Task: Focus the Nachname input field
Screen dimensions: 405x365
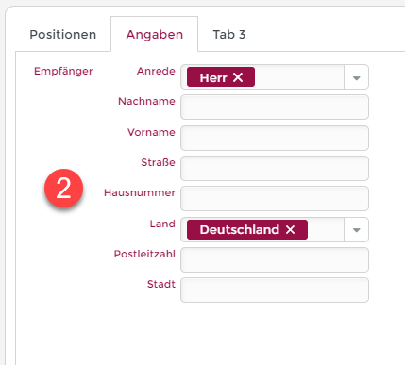Action: pyautogui.click(x=275, y=108)
